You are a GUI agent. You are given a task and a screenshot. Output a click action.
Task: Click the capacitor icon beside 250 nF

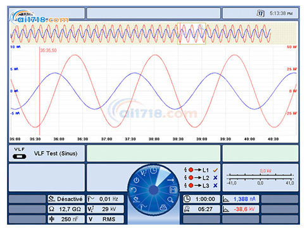(x=51, y=219)
